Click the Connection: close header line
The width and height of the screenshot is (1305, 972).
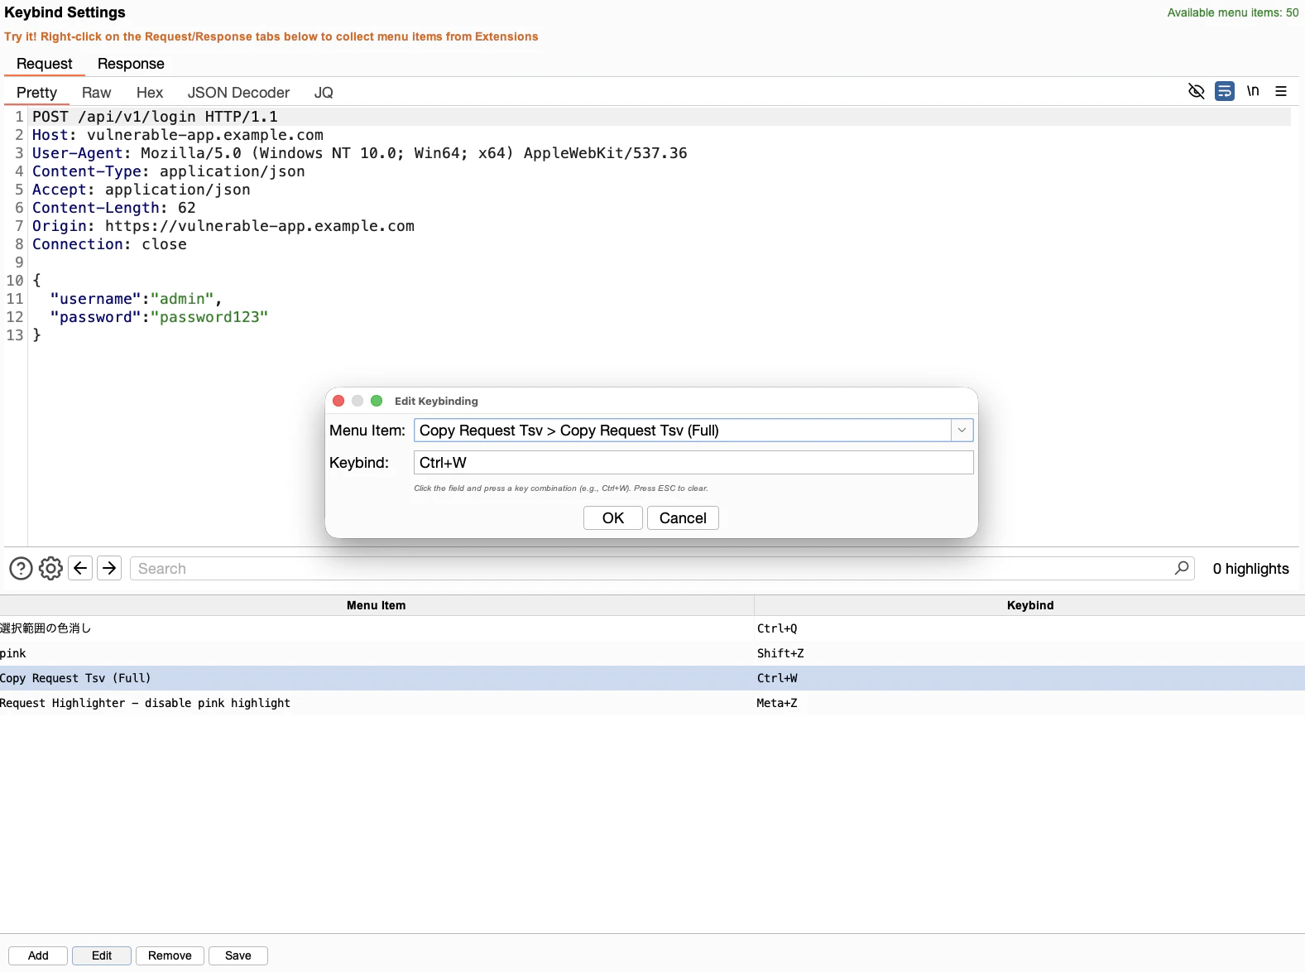click(109, 244)
